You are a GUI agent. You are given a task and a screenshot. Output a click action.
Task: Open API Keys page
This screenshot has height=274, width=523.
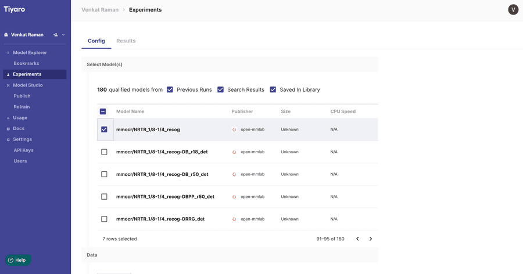pos(23,150)
